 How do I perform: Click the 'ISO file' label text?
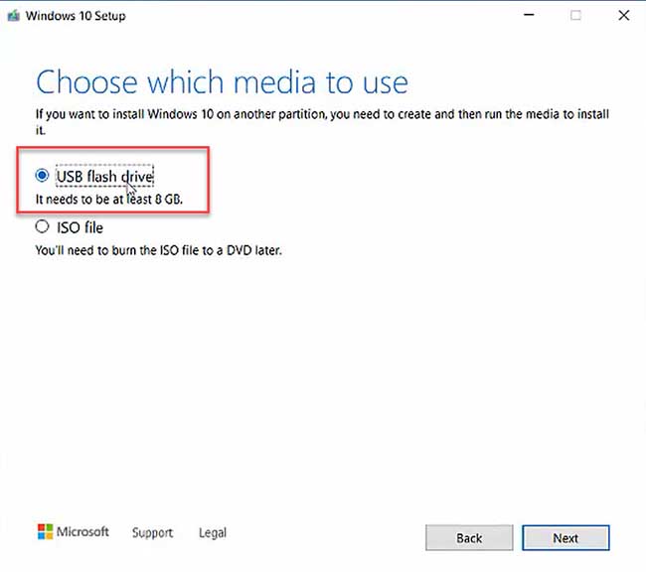click(80, 227)
